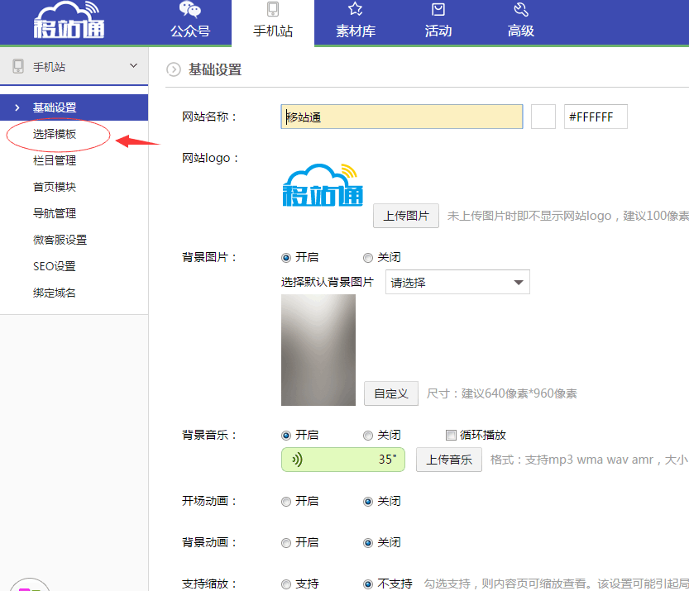Image resolution: width=689 pixels, height=591 pixels.
Task: Click the 素材库 star icon
Action: point(356,11)
